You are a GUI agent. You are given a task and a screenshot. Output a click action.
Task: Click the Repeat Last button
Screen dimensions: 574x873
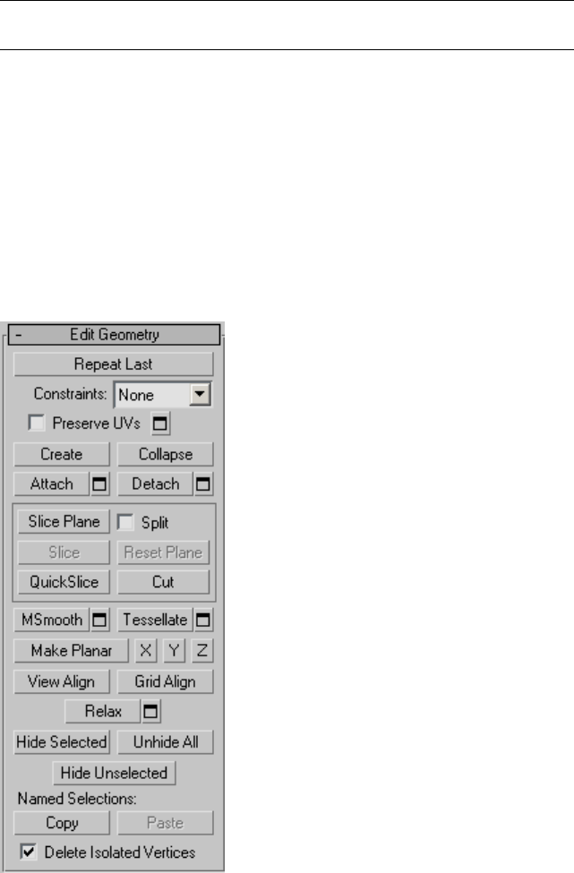tap(114, 364)
